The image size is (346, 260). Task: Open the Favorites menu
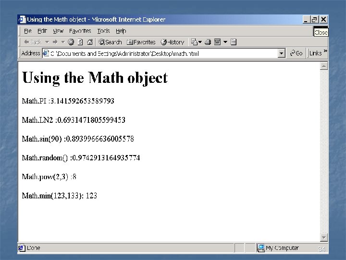pos(80,31)
